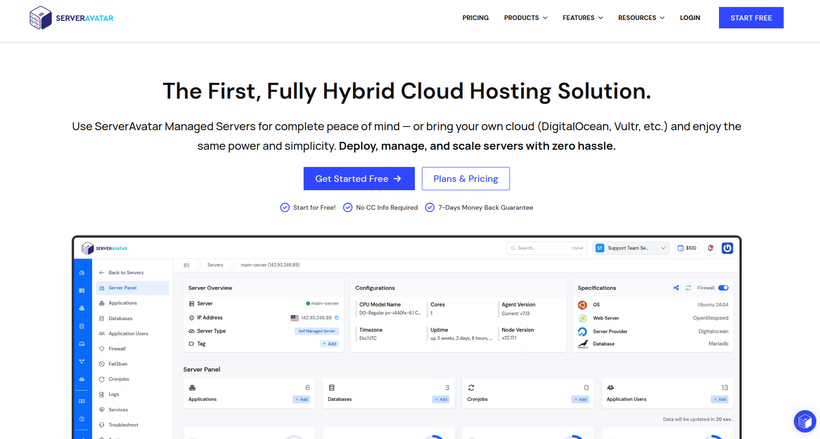This screenshot has height=439, width=820.
Task: Select Applications in the server sidebar
Action: (122, 303)
